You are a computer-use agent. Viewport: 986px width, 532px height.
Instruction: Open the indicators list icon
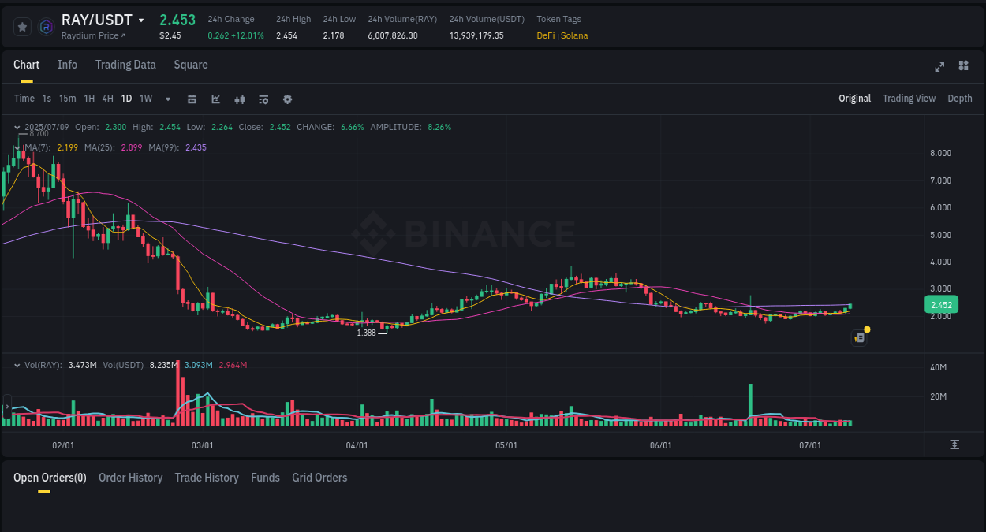(263, 99)
